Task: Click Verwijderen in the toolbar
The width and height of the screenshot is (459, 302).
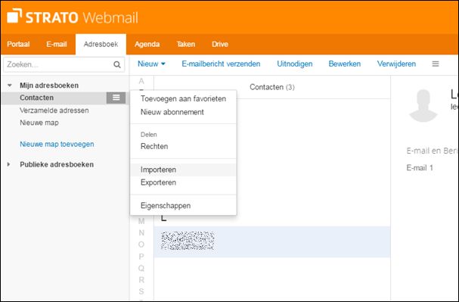Action: click(396, 64)
